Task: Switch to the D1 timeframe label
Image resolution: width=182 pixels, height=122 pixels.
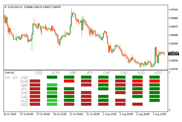Action: 15,77
